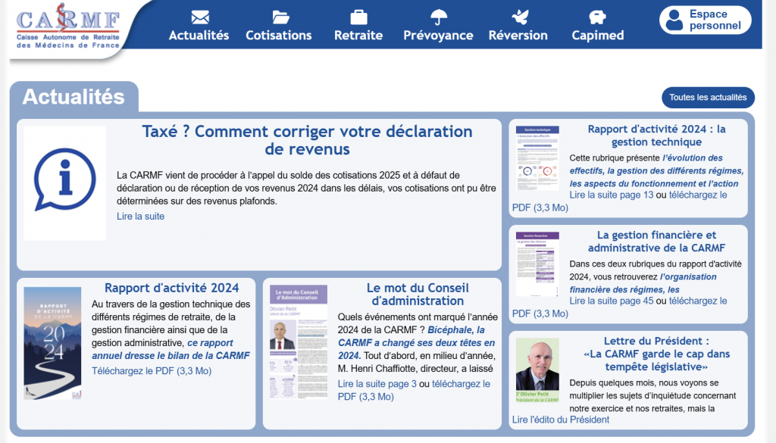Click the briefcase icon above Retraite
Viewport: 776px width, 443px height.
coord(358,17)
